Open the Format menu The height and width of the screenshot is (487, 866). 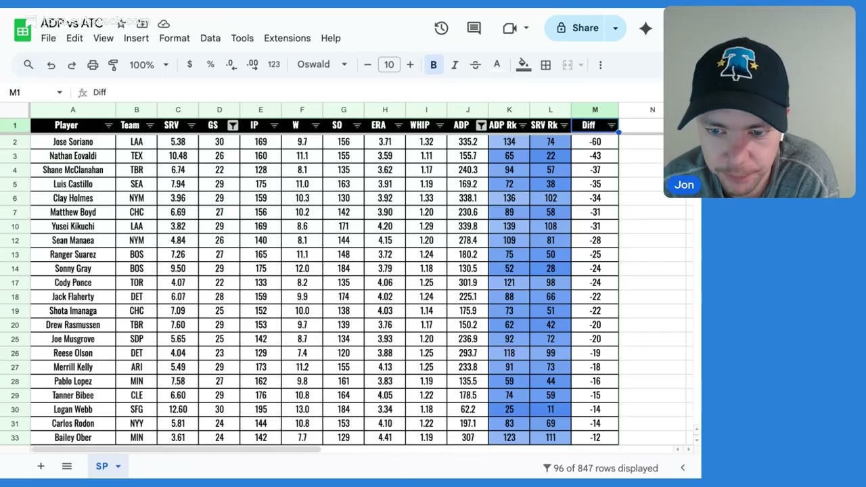175,39
